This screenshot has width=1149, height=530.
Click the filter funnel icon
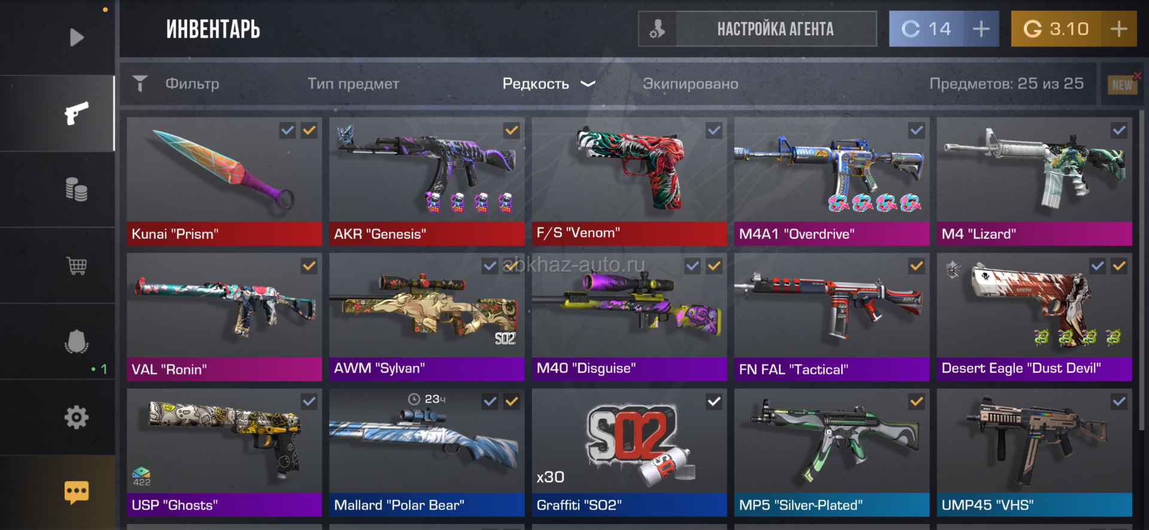pos(140,83)
